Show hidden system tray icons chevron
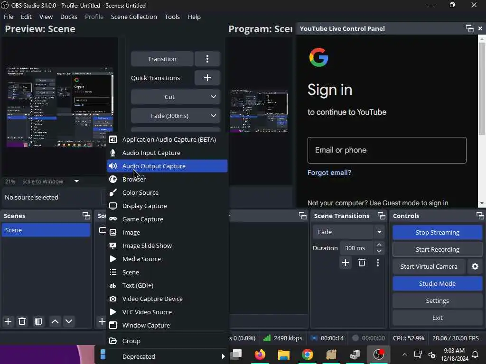Viewport: 486px width, 364px height. tap(405, 355)
